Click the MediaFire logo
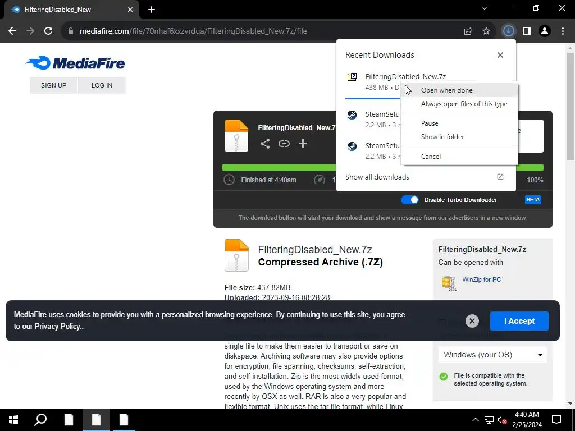 75,63
